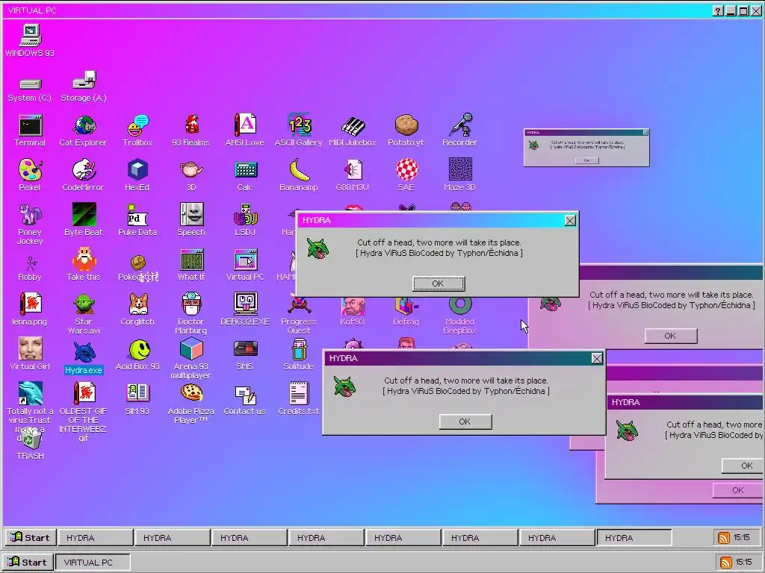Select the active last HYDRA taskbar entry

[634, 537]
